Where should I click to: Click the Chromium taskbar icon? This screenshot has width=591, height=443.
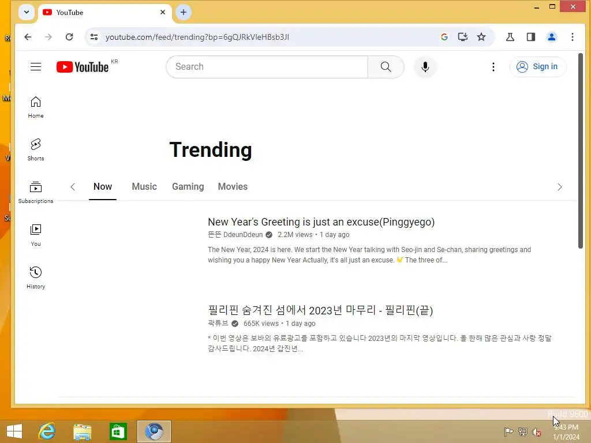point(154,431)
